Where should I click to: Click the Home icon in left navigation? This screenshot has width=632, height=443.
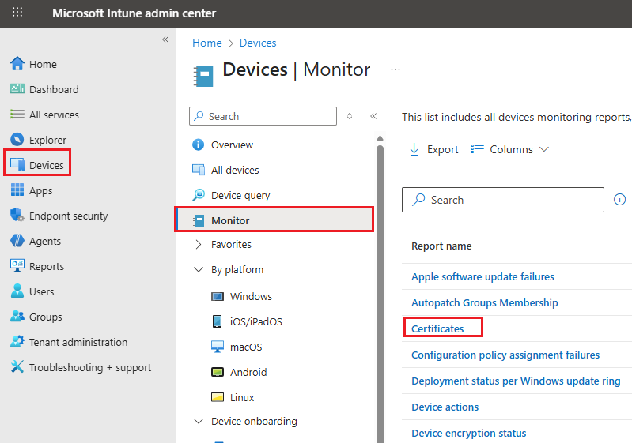coord(17,64)
